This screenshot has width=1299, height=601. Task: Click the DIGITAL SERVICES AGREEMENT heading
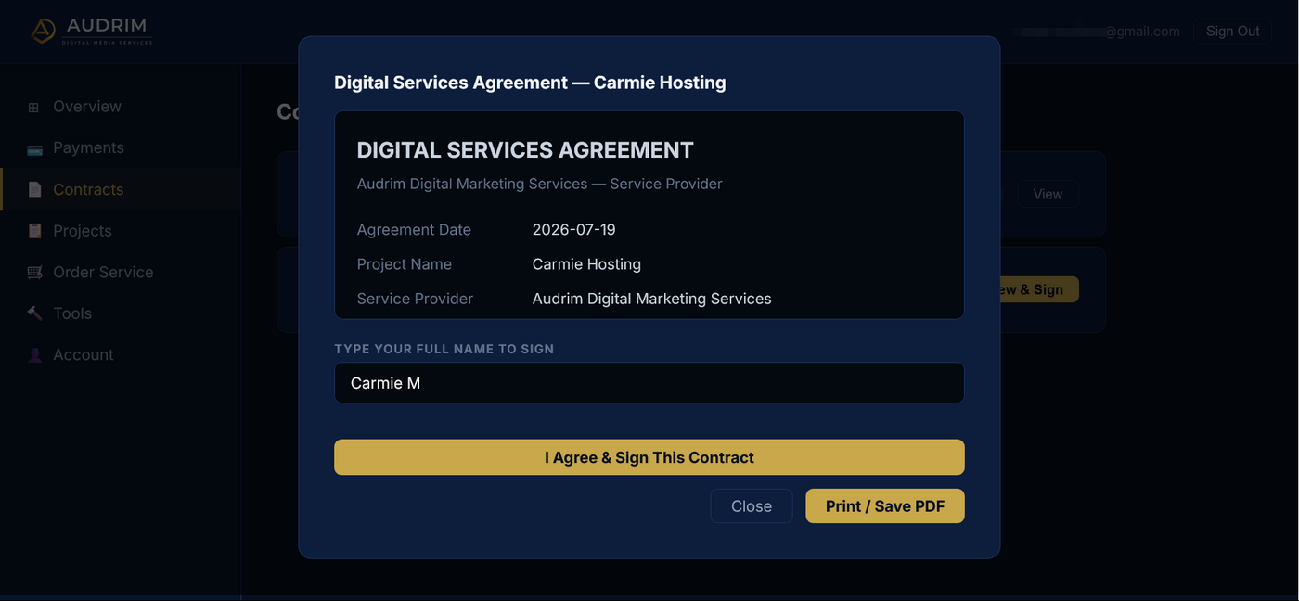tap(525, 150)
